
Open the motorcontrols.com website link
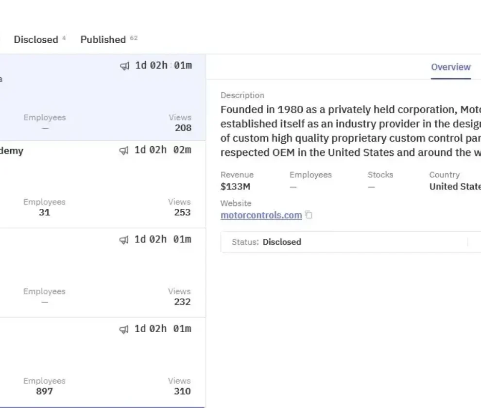(x=261, y=215)
